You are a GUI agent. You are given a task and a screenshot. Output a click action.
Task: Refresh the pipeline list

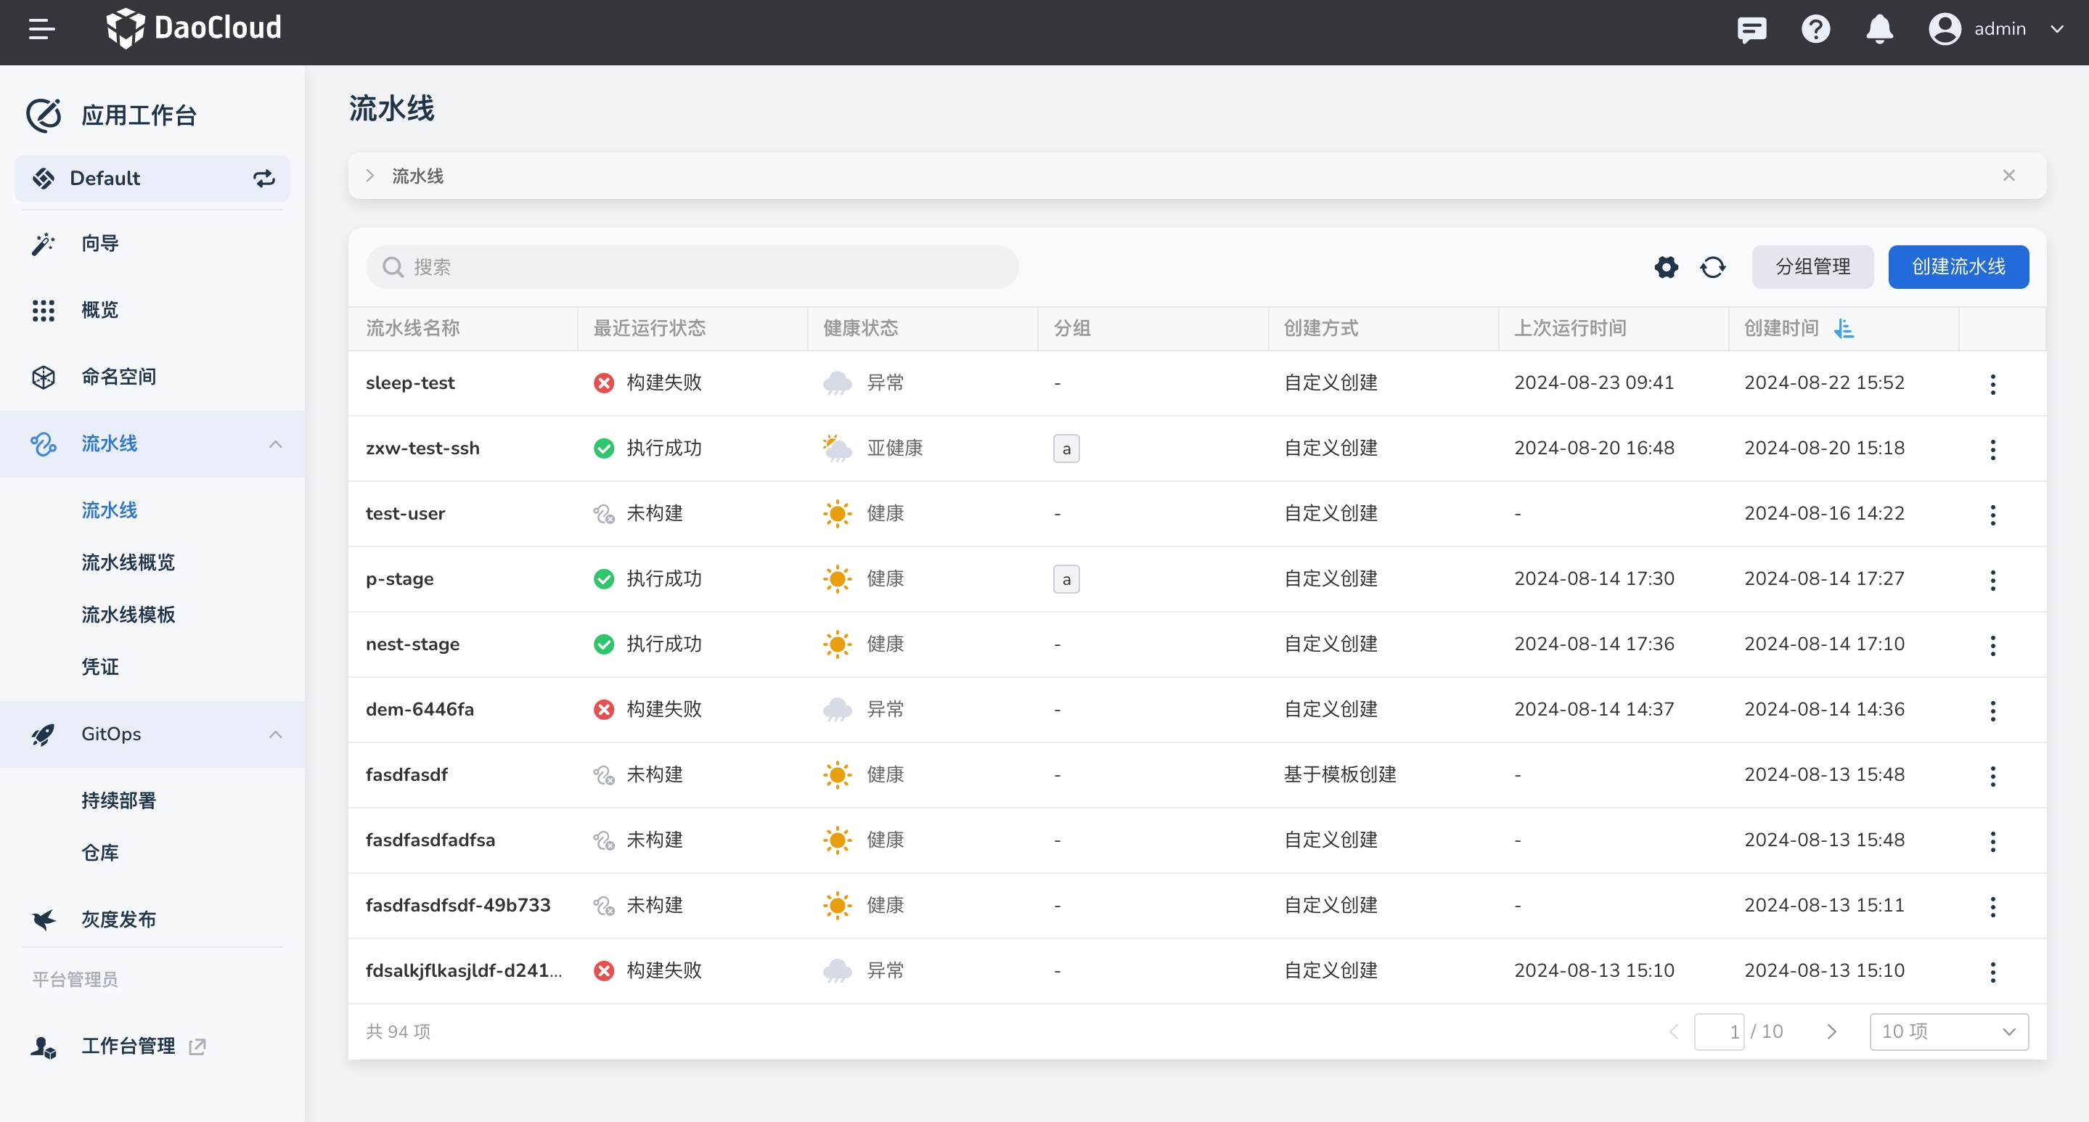coord(1713,267)
